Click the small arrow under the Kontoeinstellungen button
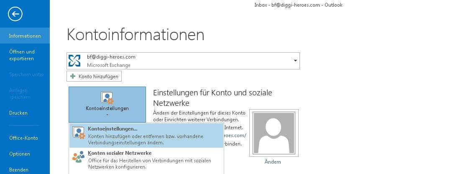 107,115
